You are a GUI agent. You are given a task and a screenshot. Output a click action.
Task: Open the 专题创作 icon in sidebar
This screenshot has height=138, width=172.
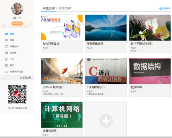(7, 47)
